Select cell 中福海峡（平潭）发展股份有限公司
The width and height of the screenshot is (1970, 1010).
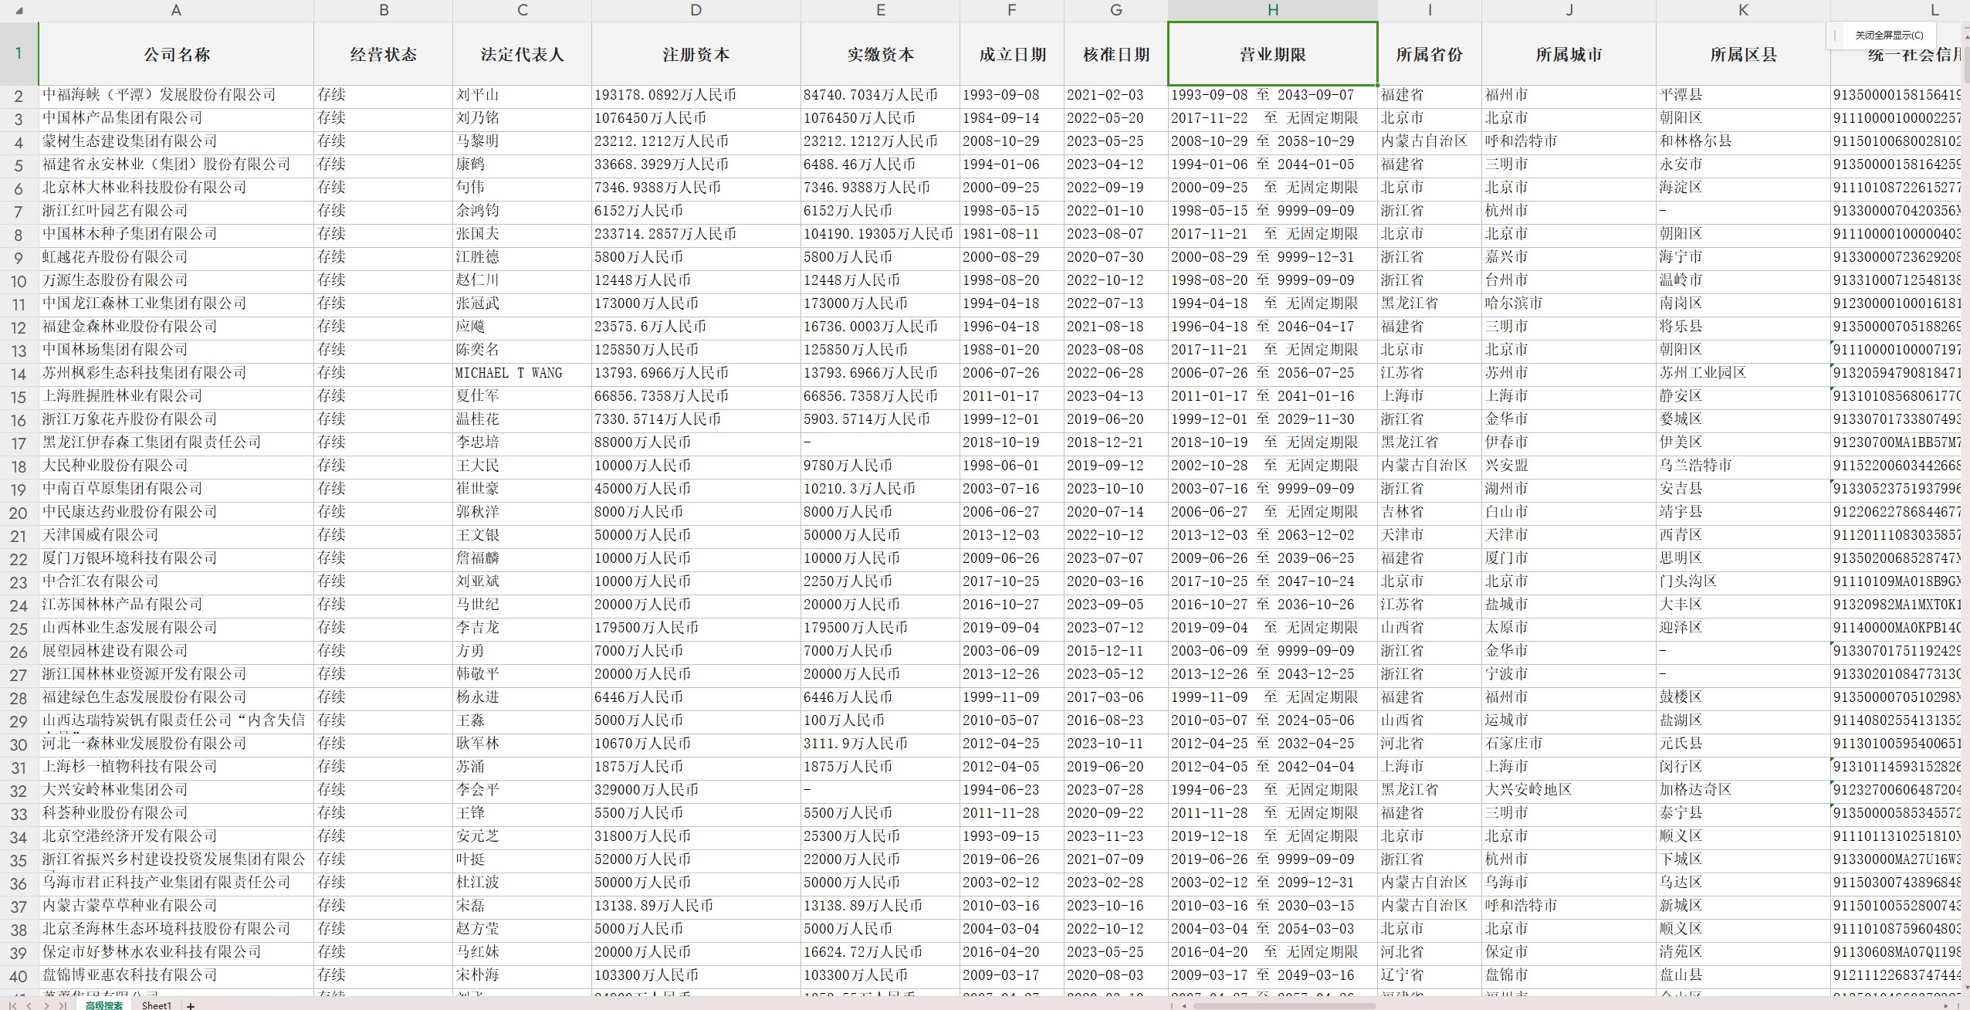click(176, 95)
